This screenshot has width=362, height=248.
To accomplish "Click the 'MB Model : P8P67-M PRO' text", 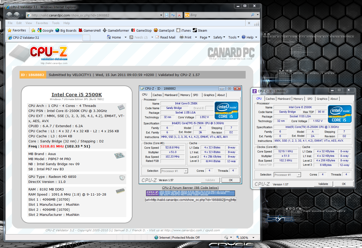I will pyautogui.click(x=50, y=159).
